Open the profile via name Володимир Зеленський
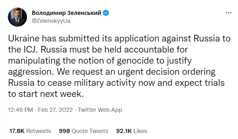This screenshot has width=238, height=139. coord(66,13)
